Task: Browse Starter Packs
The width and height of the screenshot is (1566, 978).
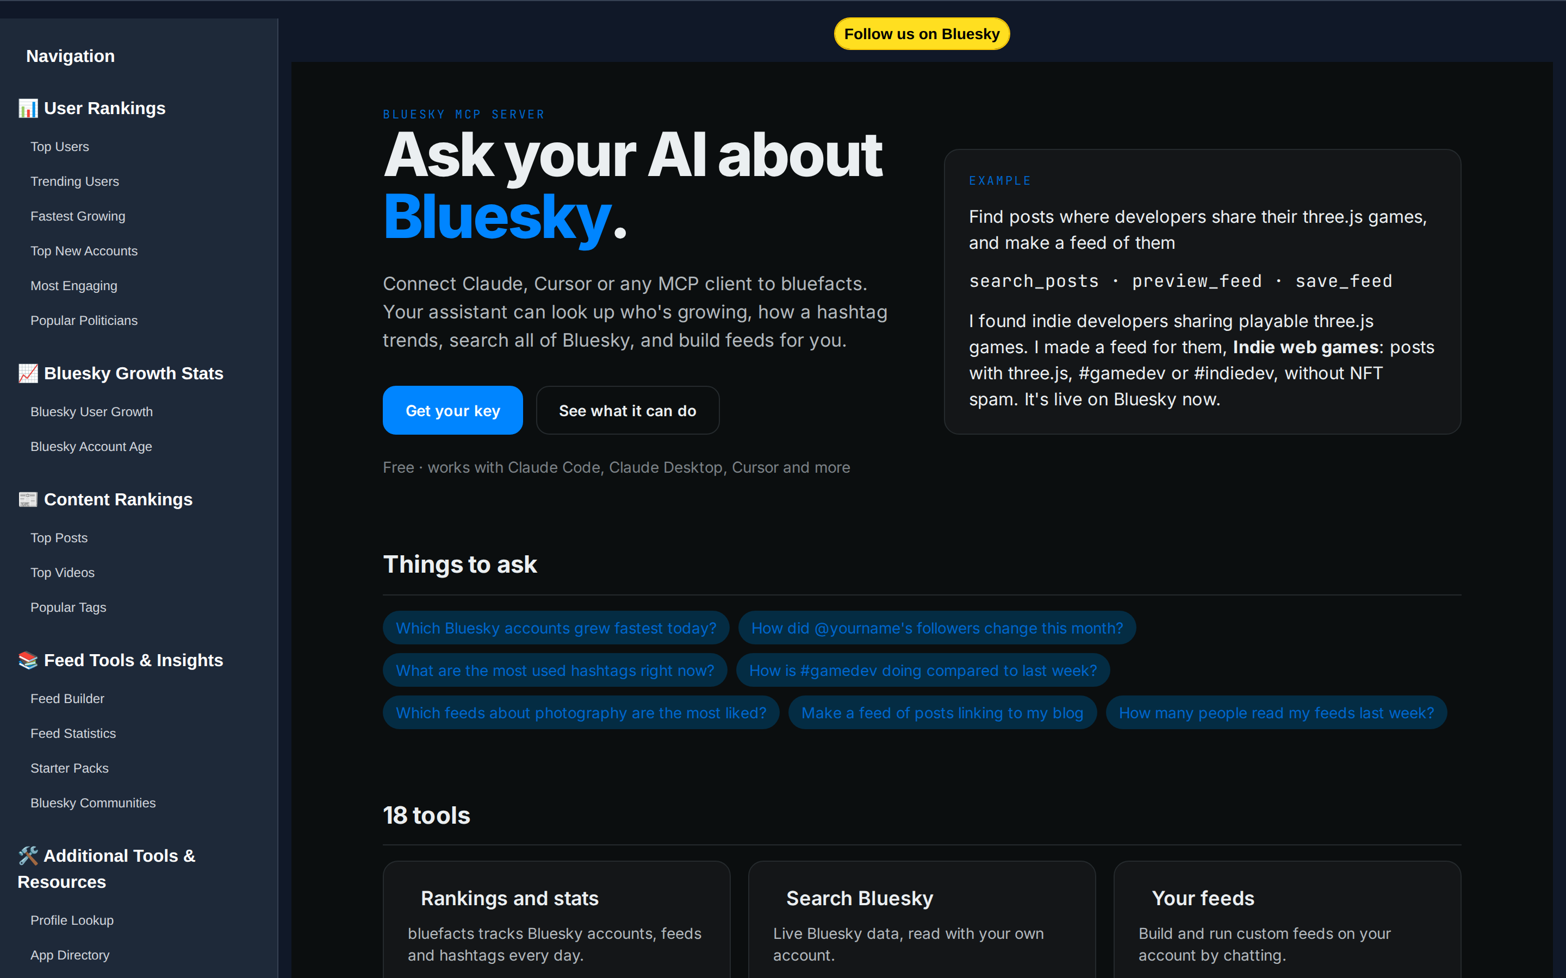Action: click(x=69, y=768)
